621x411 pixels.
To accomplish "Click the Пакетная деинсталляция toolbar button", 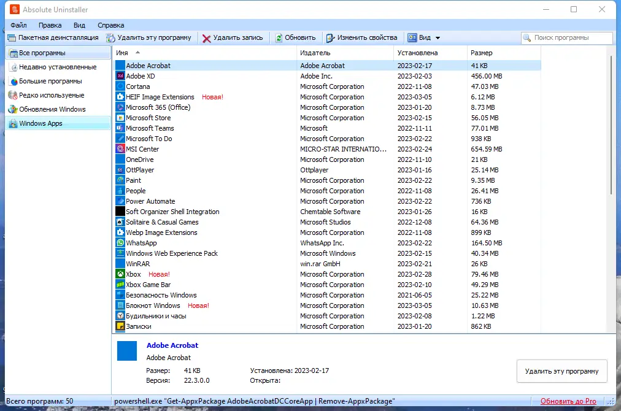I will coord(53,38).
